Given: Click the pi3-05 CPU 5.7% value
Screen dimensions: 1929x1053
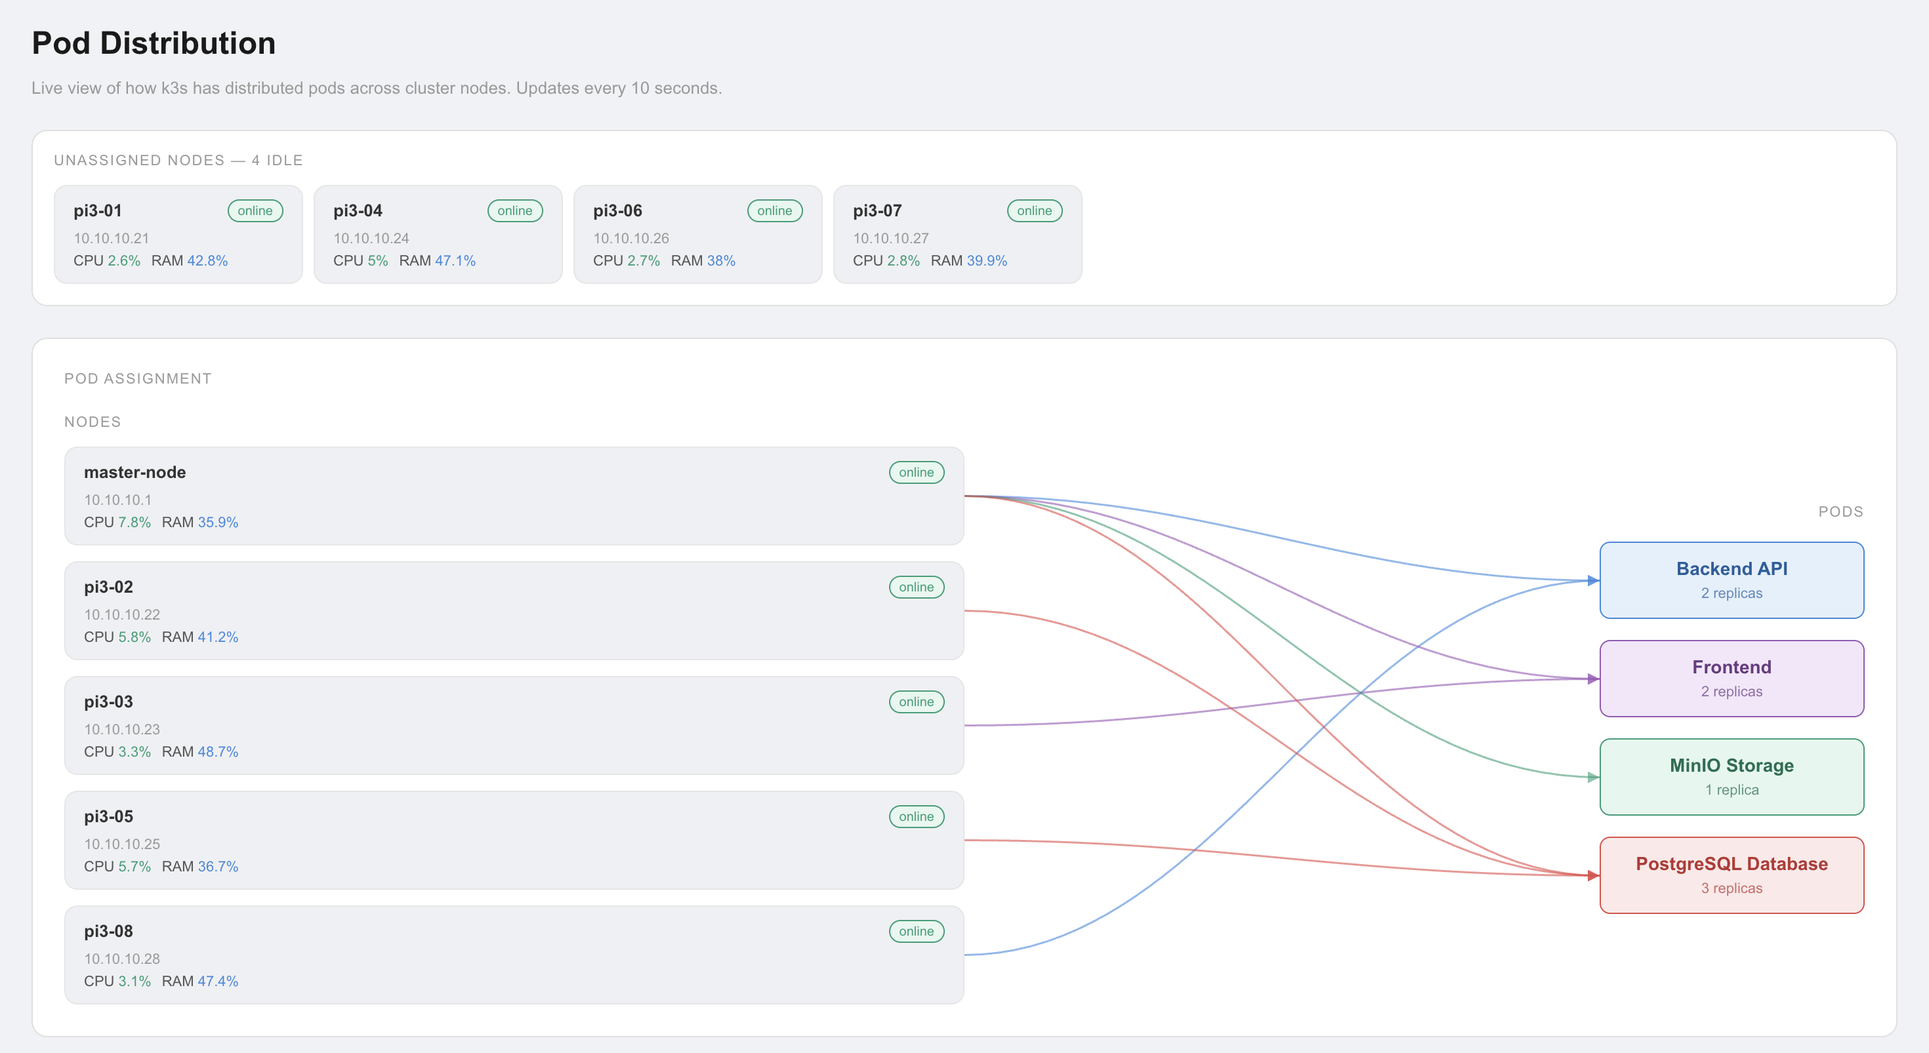Looking at the screenshot, I should [134, 866].
